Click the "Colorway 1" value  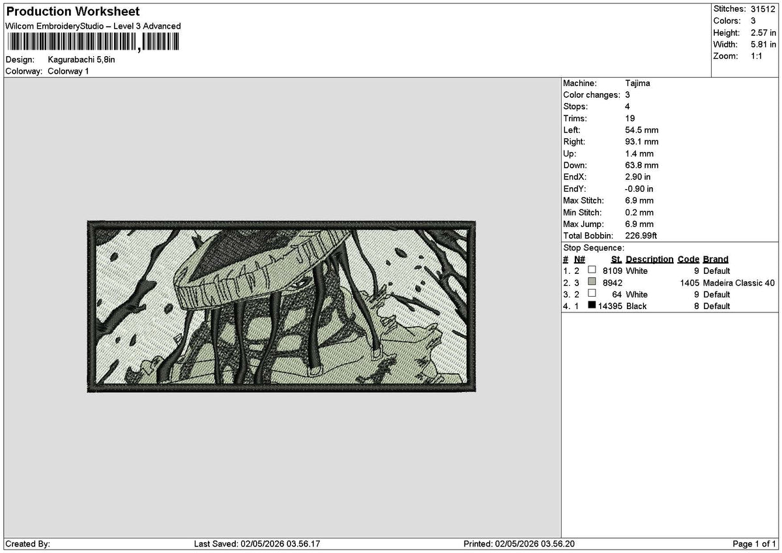click(68, 71)
